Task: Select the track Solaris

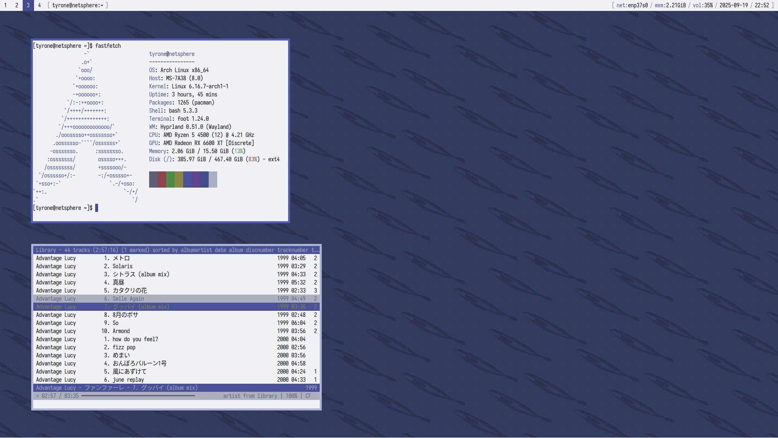Action: tap(122, 266)
